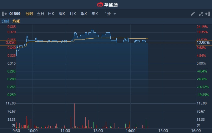212x133 pixels.
Task: Click the 01399 stock code label
Action: (15, 14)
